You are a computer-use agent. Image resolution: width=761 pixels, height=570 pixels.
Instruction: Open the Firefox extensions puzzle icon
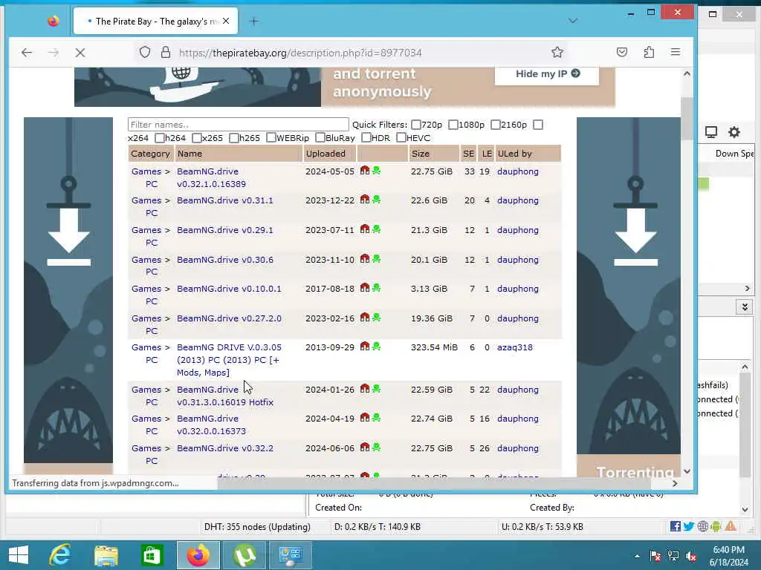tap(649, 53)
